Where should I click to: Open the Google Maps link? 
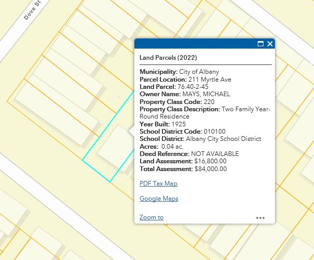(159, 199)
